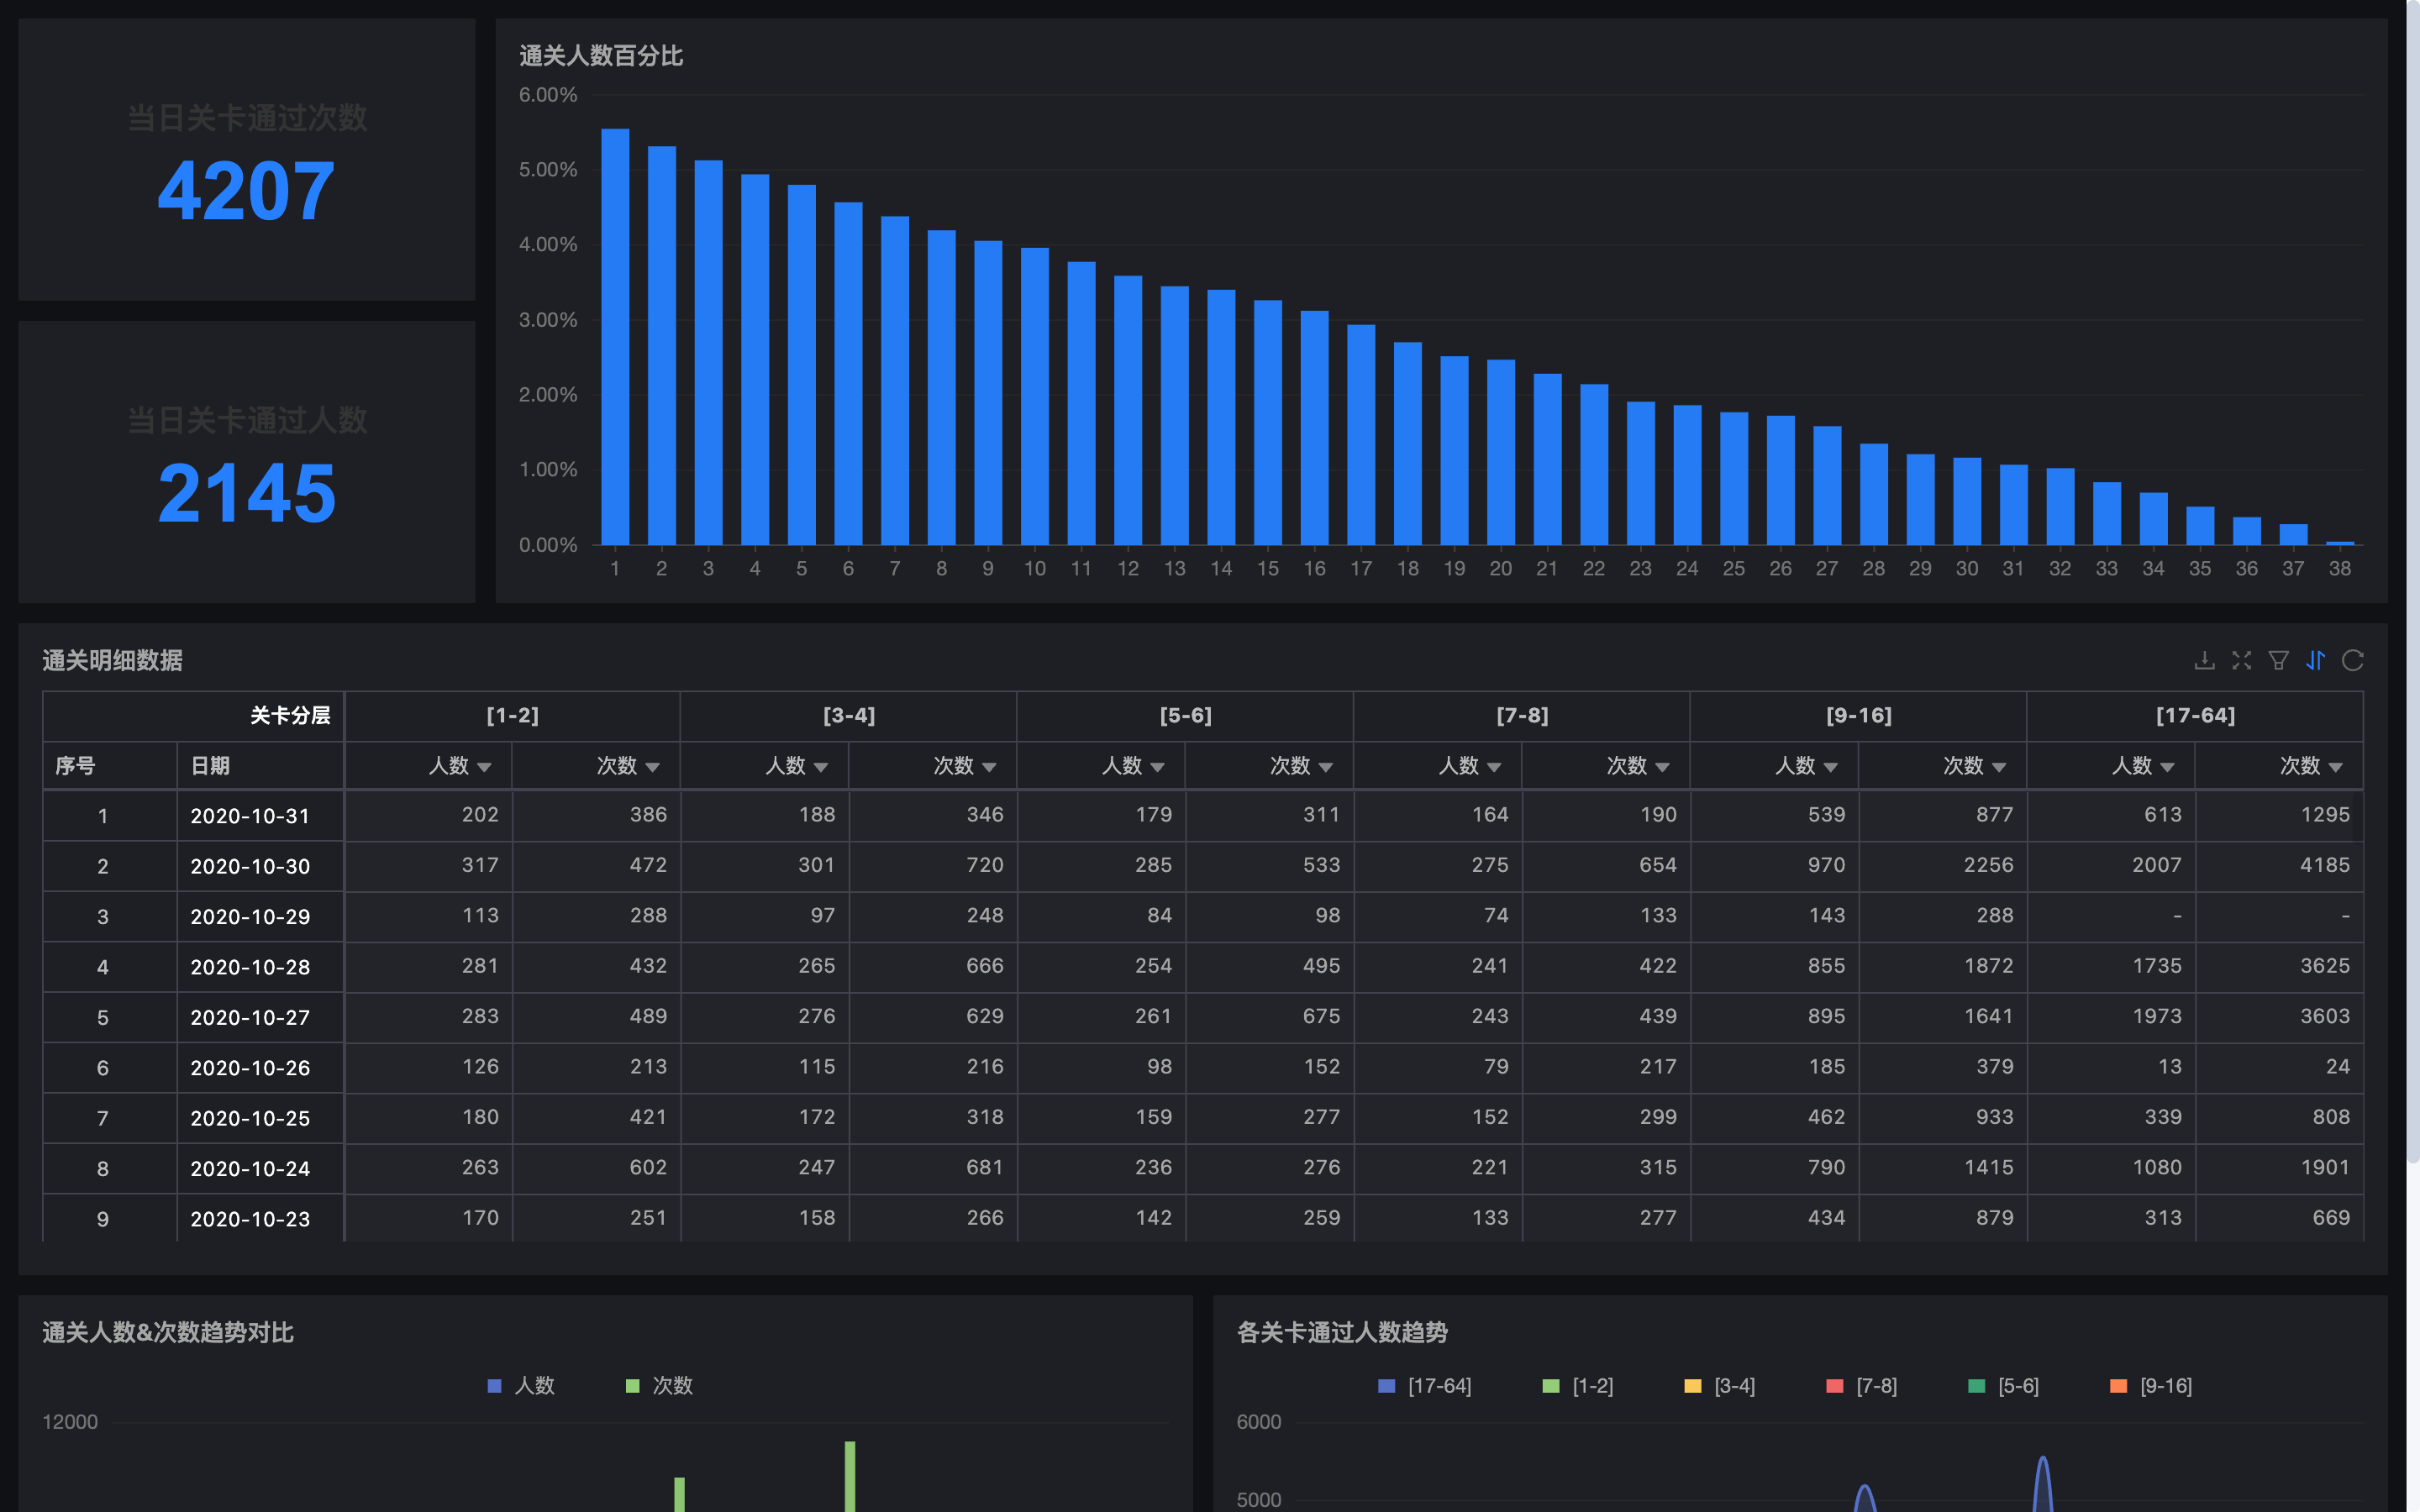2420x1512 pixels.
Task: Click the [7-8] column group header
Action: coord(1521,715)
